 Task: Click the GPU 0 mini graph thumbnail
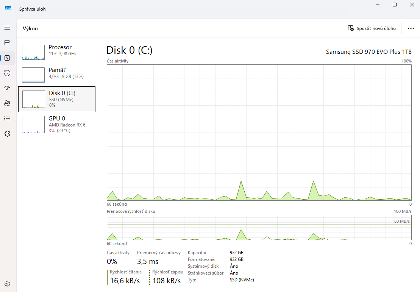(33, 125)
